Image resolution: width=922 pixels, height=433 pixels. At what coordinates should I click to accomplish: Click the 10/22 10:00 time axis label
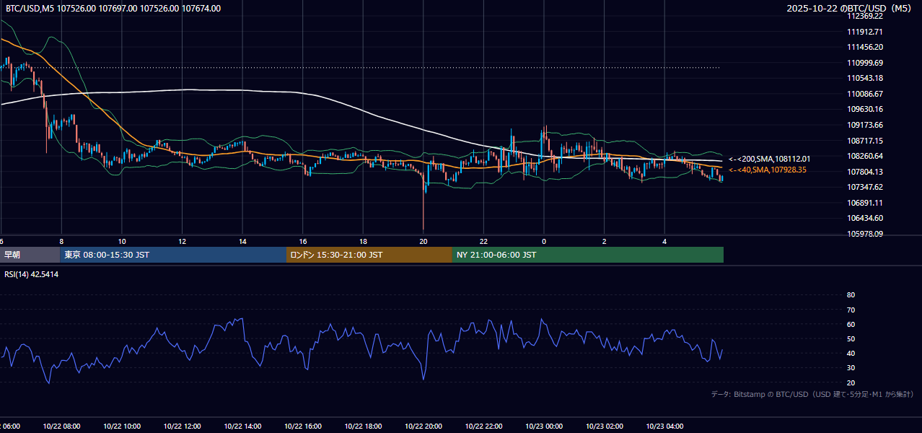point(122,427)
